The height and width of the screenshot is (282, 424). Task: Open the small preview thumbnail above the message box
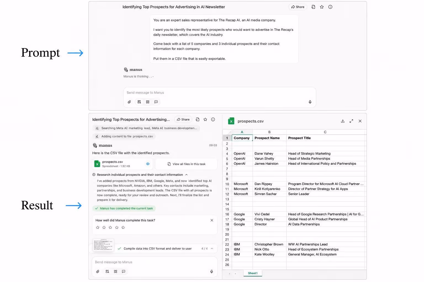[x=103, y=245]
